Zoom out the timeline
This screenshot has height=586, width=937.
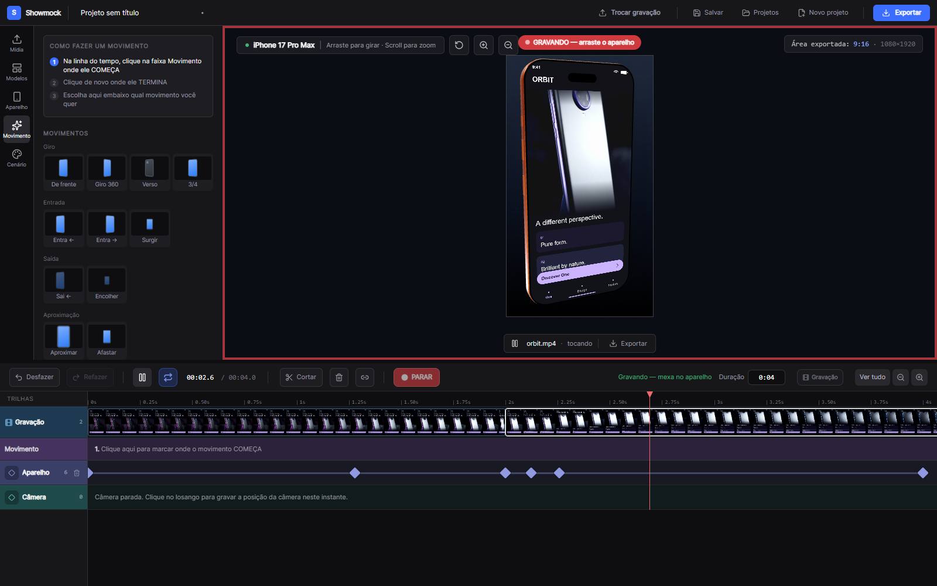tap(901, 377)
